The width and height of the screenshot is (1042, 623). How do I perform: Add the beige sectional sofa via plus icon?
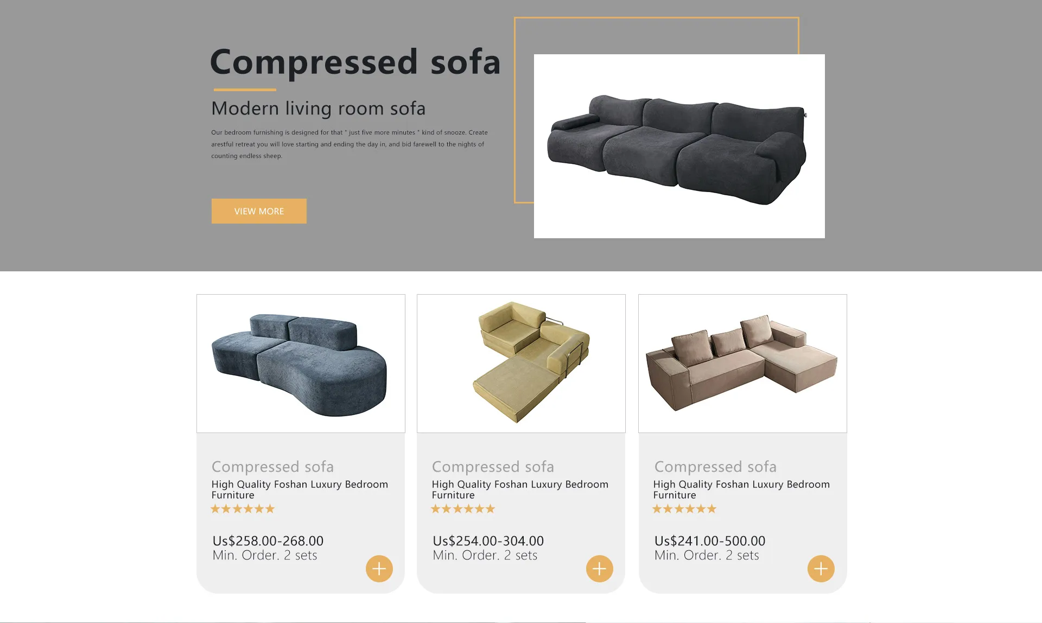(821, 569)
